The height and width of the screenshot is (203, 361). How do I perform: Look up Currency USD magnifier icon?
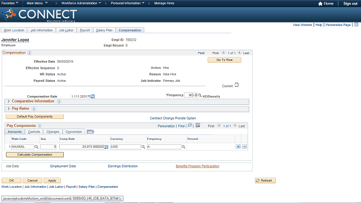[x=143, y=147]
